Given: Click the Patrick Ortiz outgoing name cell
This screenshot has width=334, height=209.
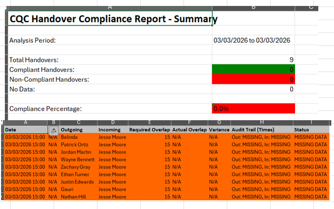Looking at the screenshot, I should coord(78,145).
